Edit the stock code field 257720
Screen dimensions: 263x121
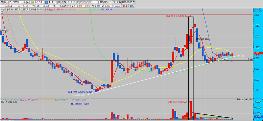click(x=17, y=2)
